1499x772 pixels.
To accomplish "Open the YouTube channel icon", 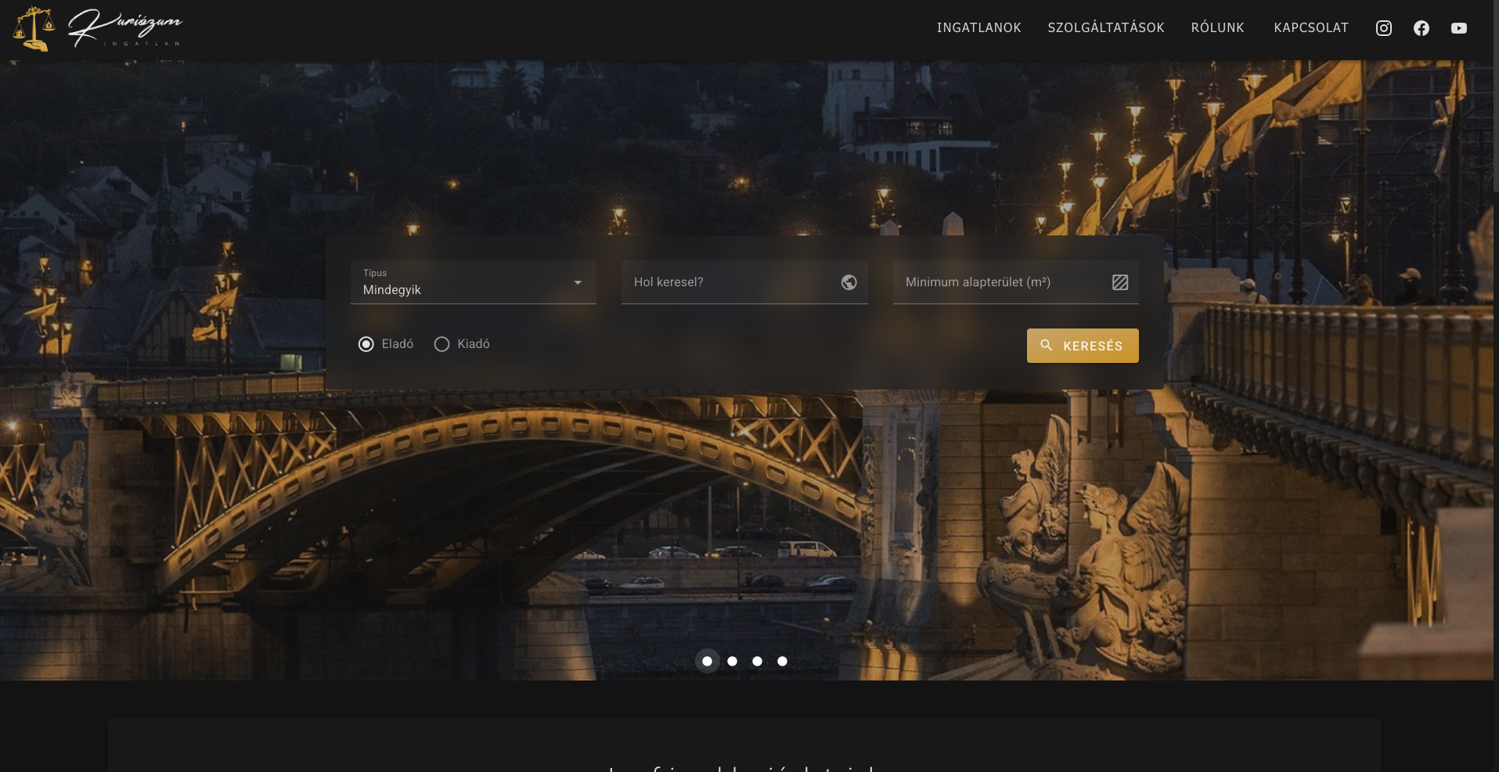I will 1458,28.
